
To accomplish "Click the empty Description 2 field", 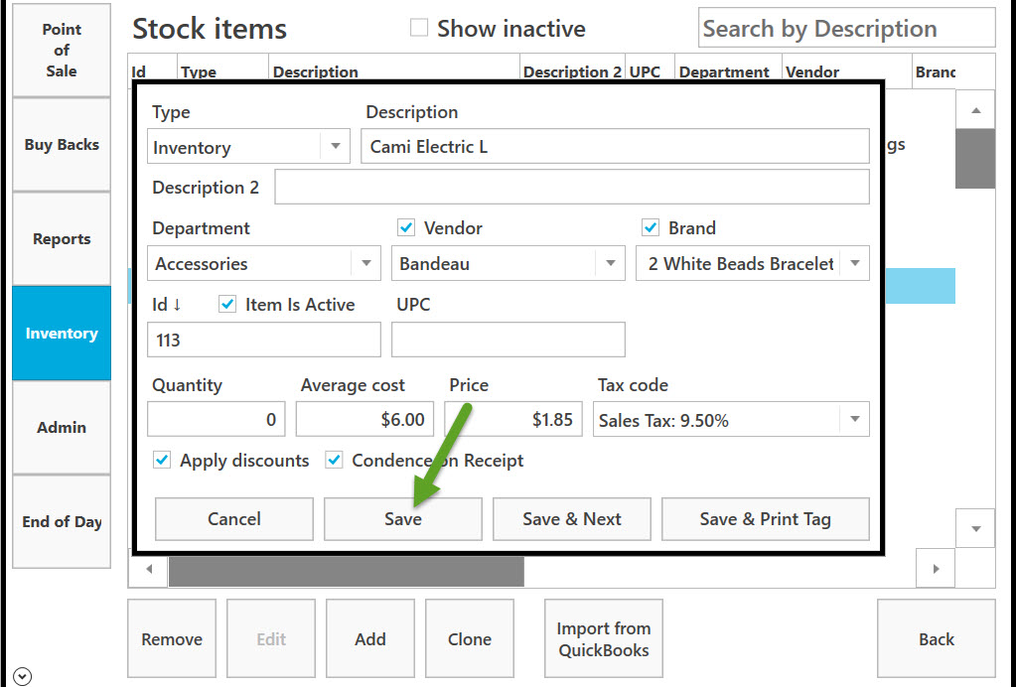I will [571, 187].
